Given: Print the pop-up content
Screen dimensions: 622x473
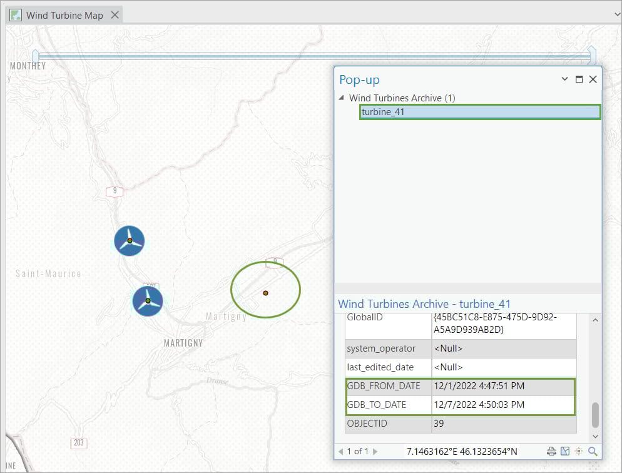Looking at the screenshot, I should [551, 450].
